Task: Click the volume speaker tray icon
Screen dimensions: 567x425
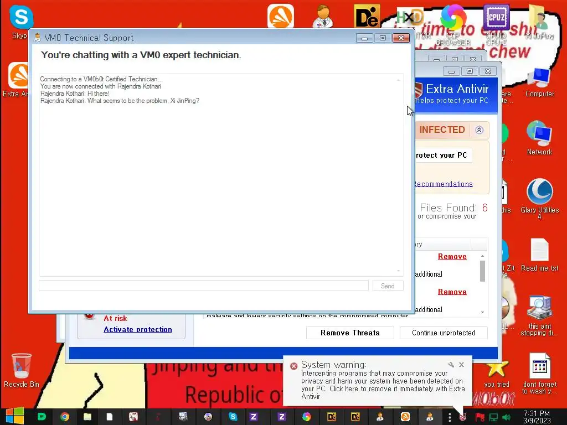Action: pyautogui.click(x=507, y=417)
